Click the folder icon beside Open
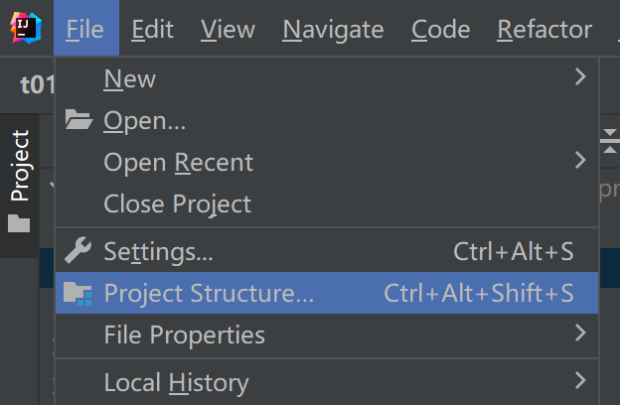620x405 pixels. [x=78, y=120]
